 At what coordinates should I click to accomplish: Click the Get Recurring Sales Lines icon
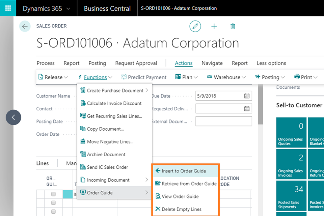pos(83,116)
